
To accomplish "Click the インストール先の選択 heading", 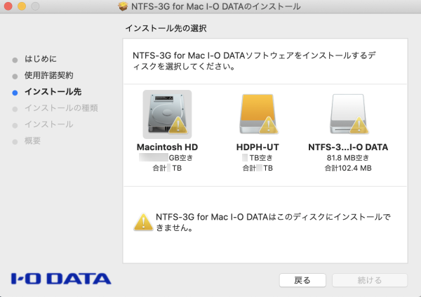I will (x=166, y=28).
